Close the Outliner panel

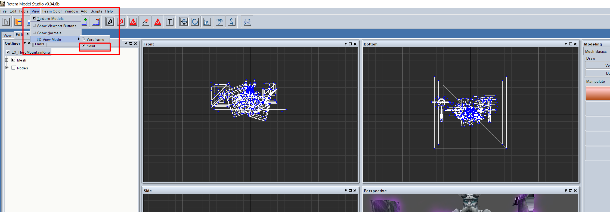pyautogui.click(x=29, y=43)
